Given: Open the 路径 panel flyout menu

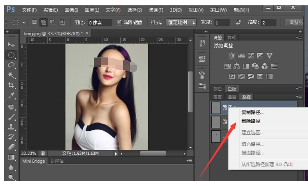Looking at the screenshot, I should pos(299,97).
